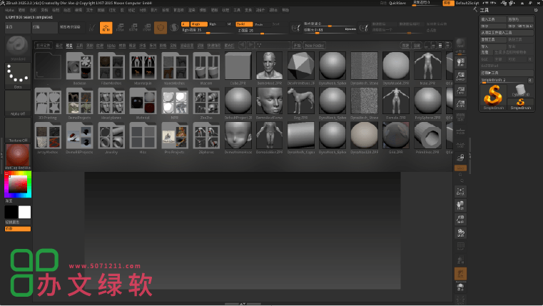The height and width of the screenshot is (306, 543).
Task: Select the white secondary color swatch
Action: click(x=24, y=212)
